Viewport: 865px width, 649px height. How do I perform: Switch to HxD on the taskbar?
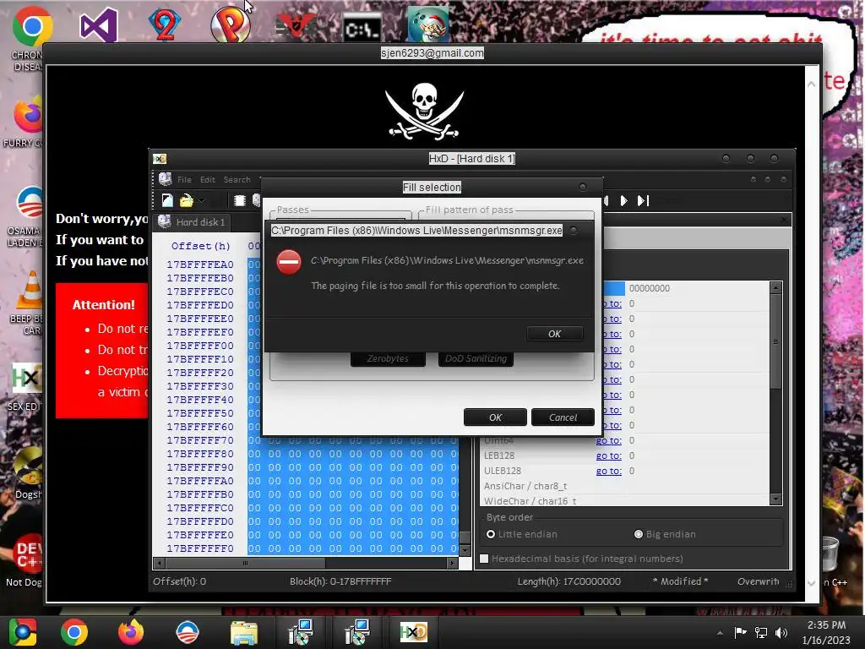click(x=414, y=632)
